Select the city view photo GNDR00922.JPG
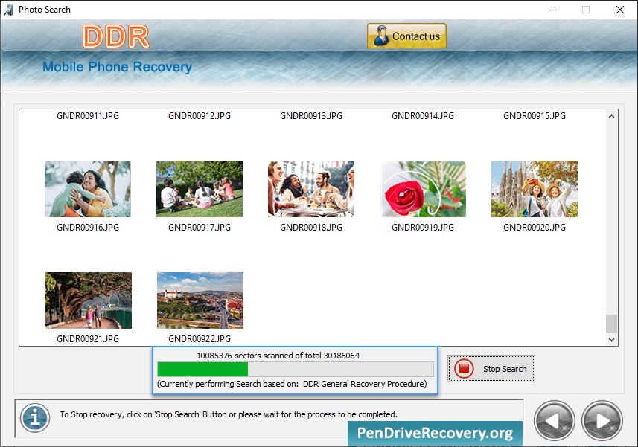This screenshot has width=638, height=447. pyautogui.click(x=200, y=300)
